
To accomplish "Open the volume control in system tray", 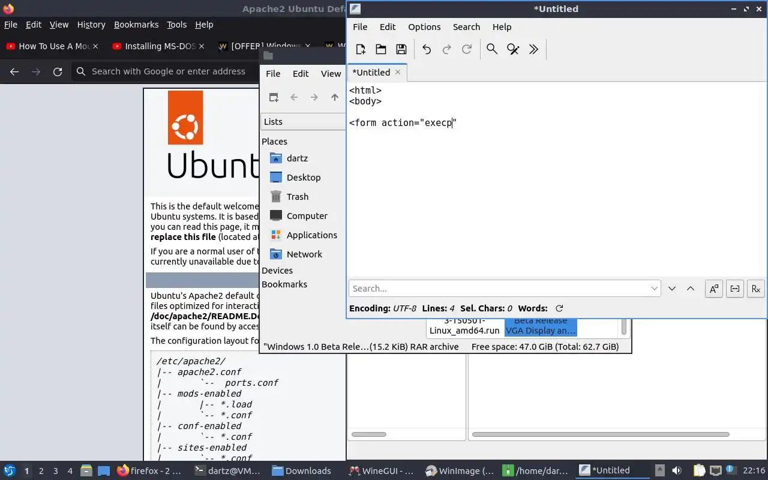I will [x=677, y=471].
